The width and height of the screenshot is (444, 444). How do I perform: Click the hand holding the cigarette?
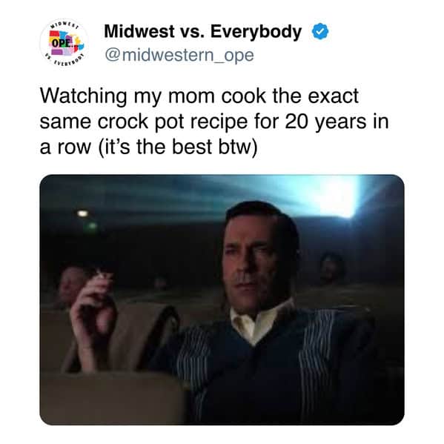(92, 307)
